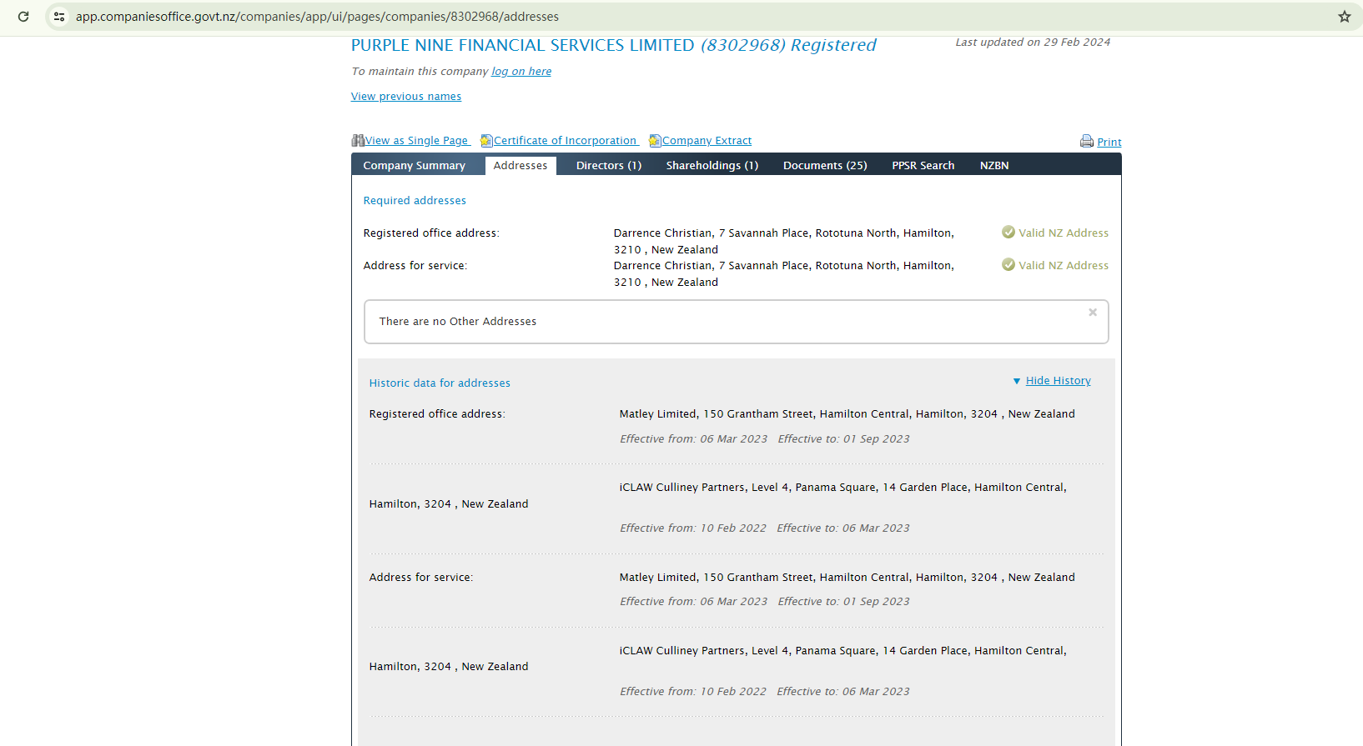Click 'Registered office address:' label in historic data
This screenshot has height=746, width=1363.
(437, 414)
